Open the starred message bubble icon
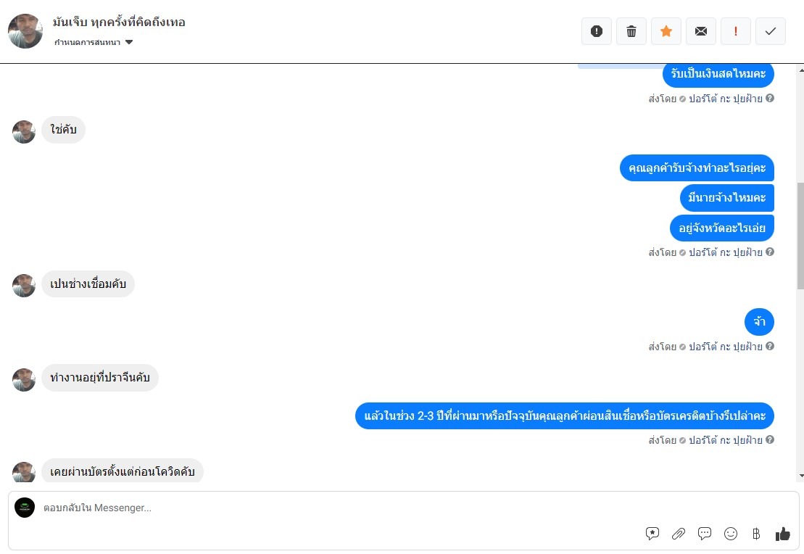 coord(652,534)
